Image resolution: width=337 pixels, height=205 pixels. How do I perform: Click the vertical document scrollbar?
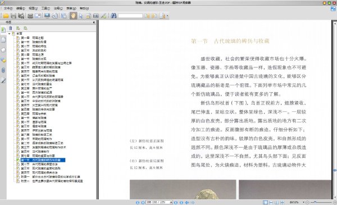click(x=335, y=110)
